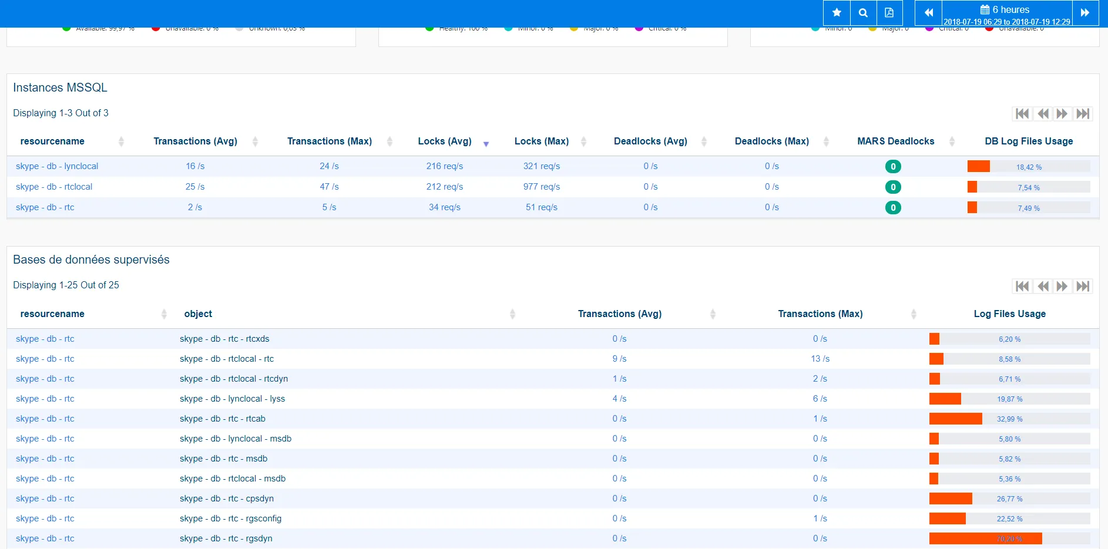Click the star favorite icon in toolbar

click(836, 12)
